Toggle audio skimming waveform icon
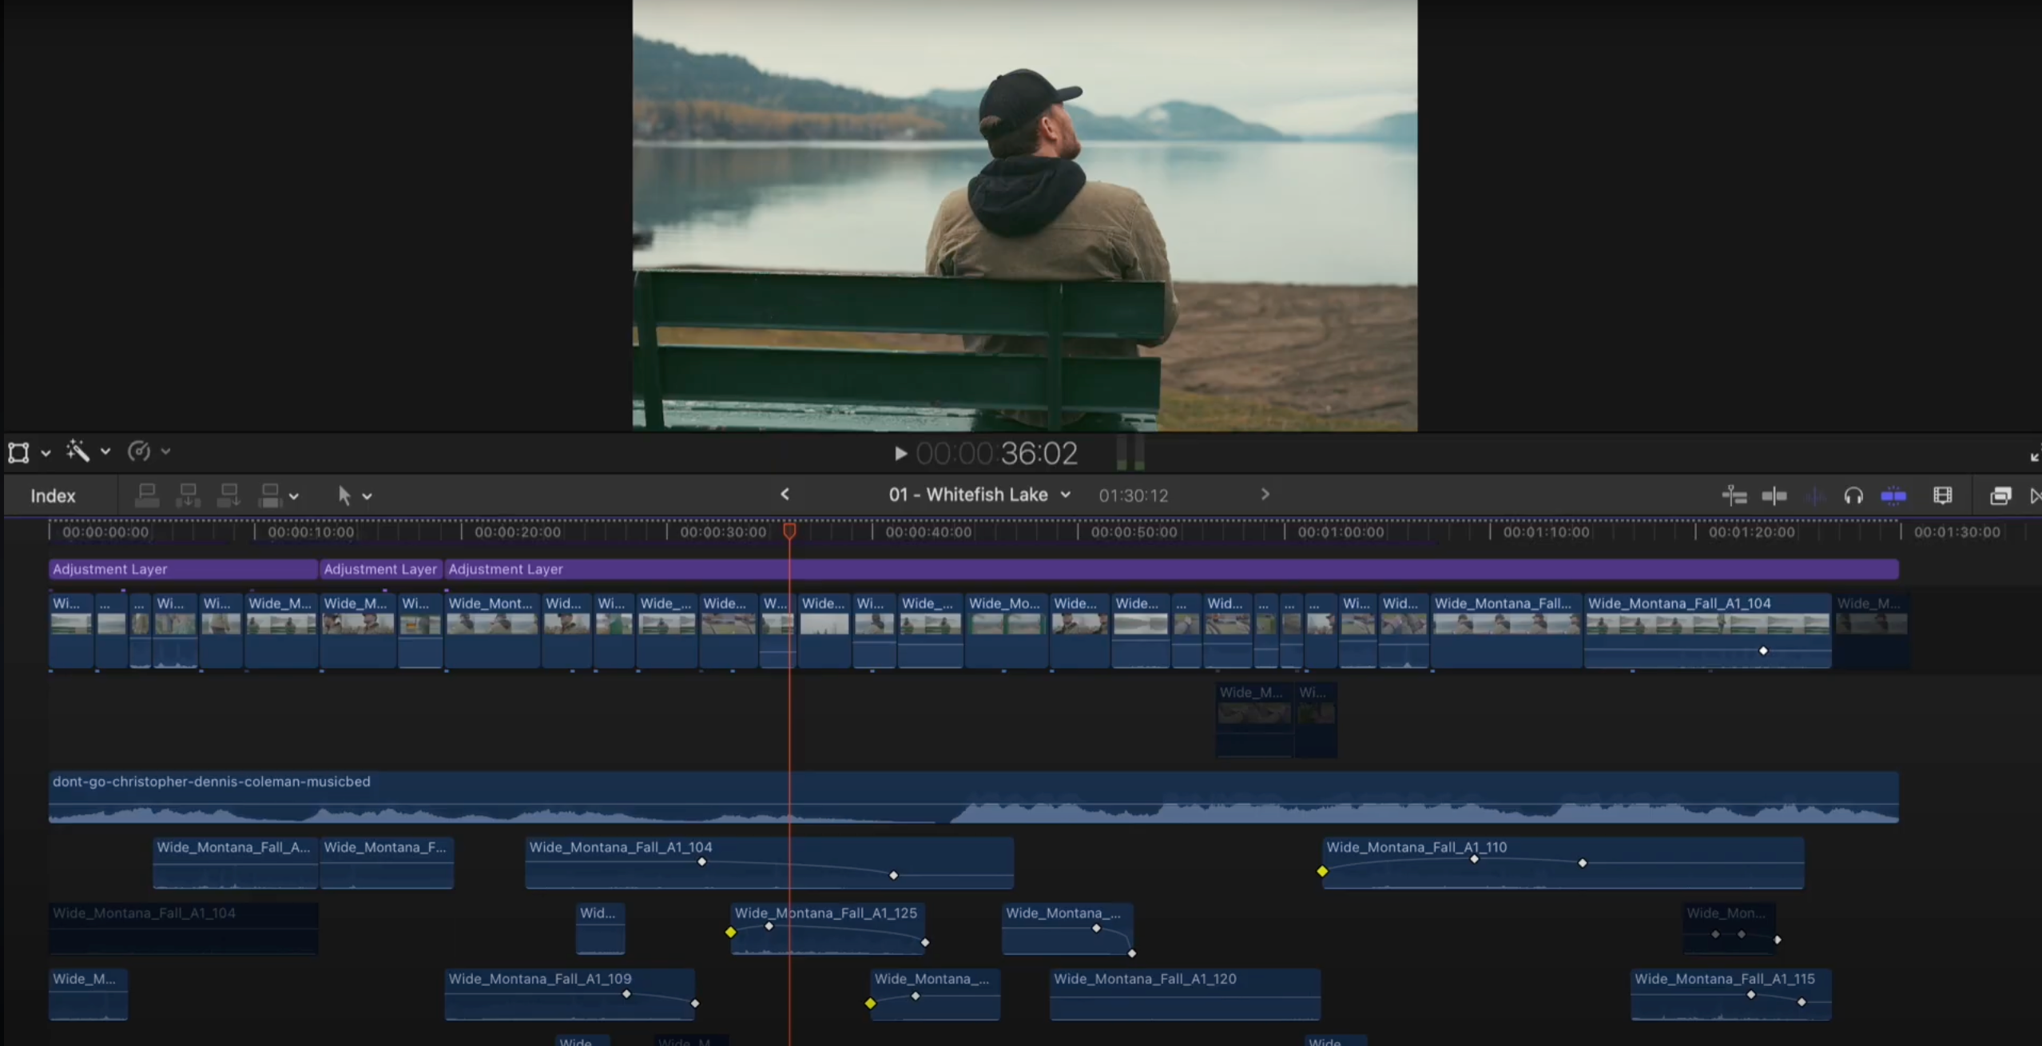 (x=1815, y=495)
